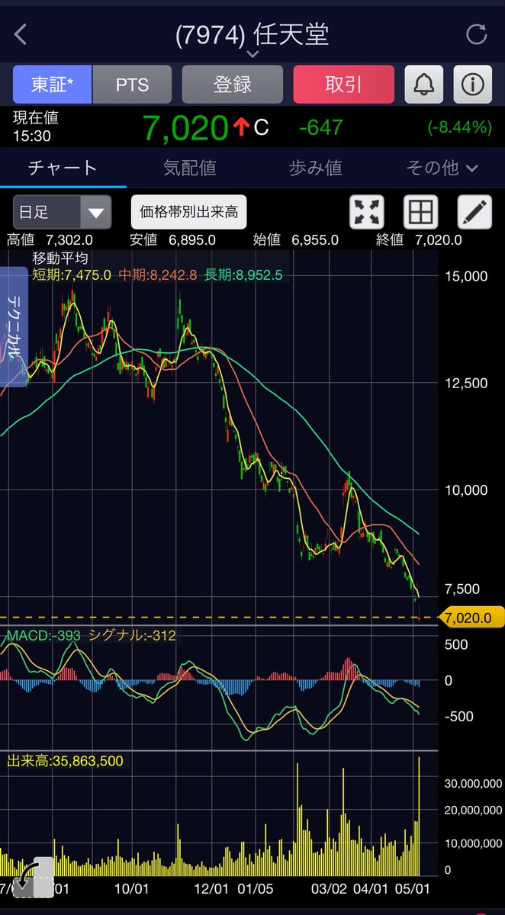Tap the 長期:8,952.5 moving average label

(x=243, y=274)
